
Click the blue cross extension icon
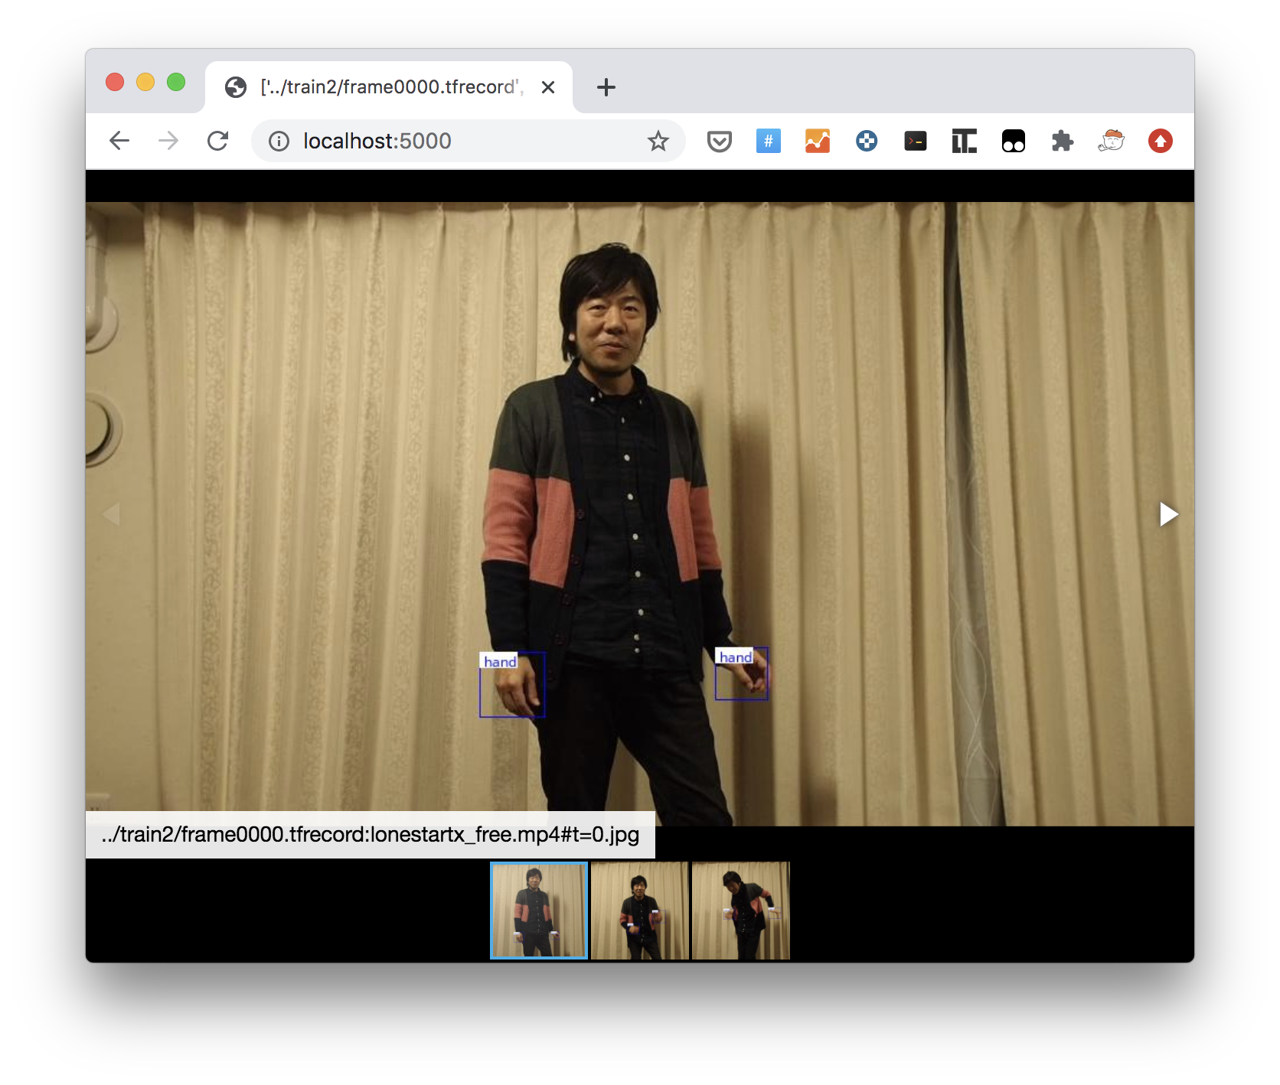pos(866,141)
